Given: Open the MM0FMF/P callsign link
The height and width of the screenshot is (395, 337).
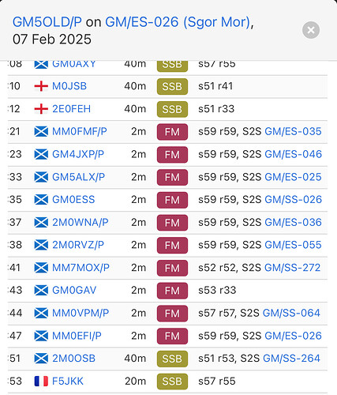Looking at the screenshot, I should (80, 131).
